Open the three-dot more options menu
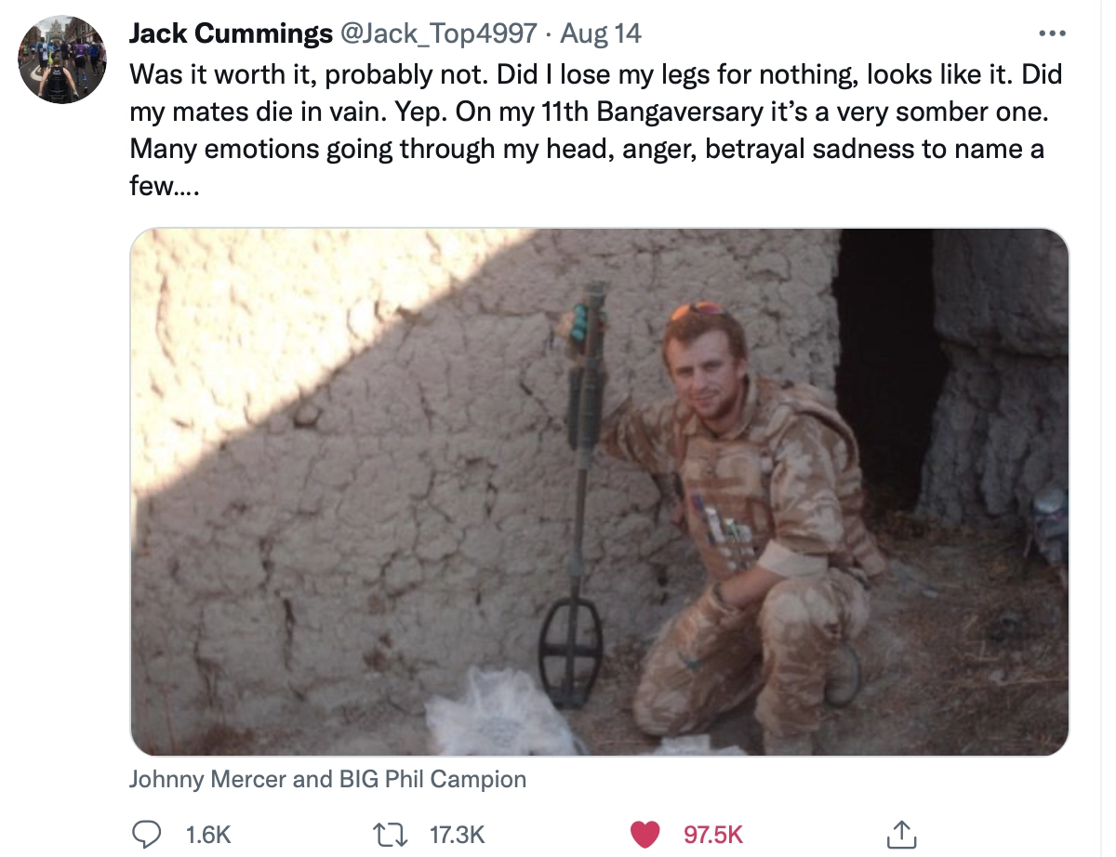The image size is (1116, 857). pos(1052,34)
